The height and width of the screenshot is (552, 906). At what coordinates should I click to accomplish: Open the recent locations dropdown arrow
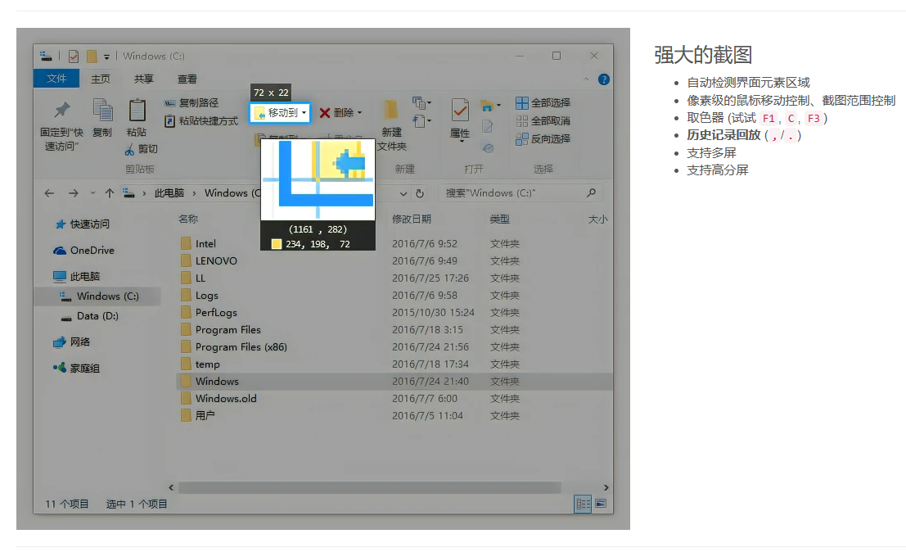coord(92,193)
